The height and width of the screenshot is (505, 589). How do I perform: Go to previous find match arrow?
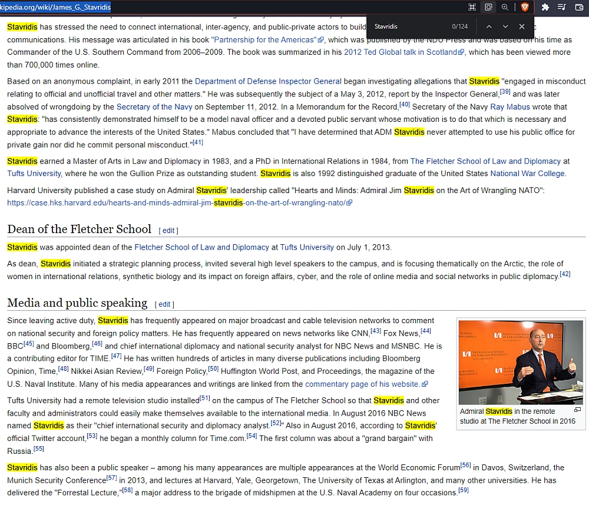tap(489, 26)
